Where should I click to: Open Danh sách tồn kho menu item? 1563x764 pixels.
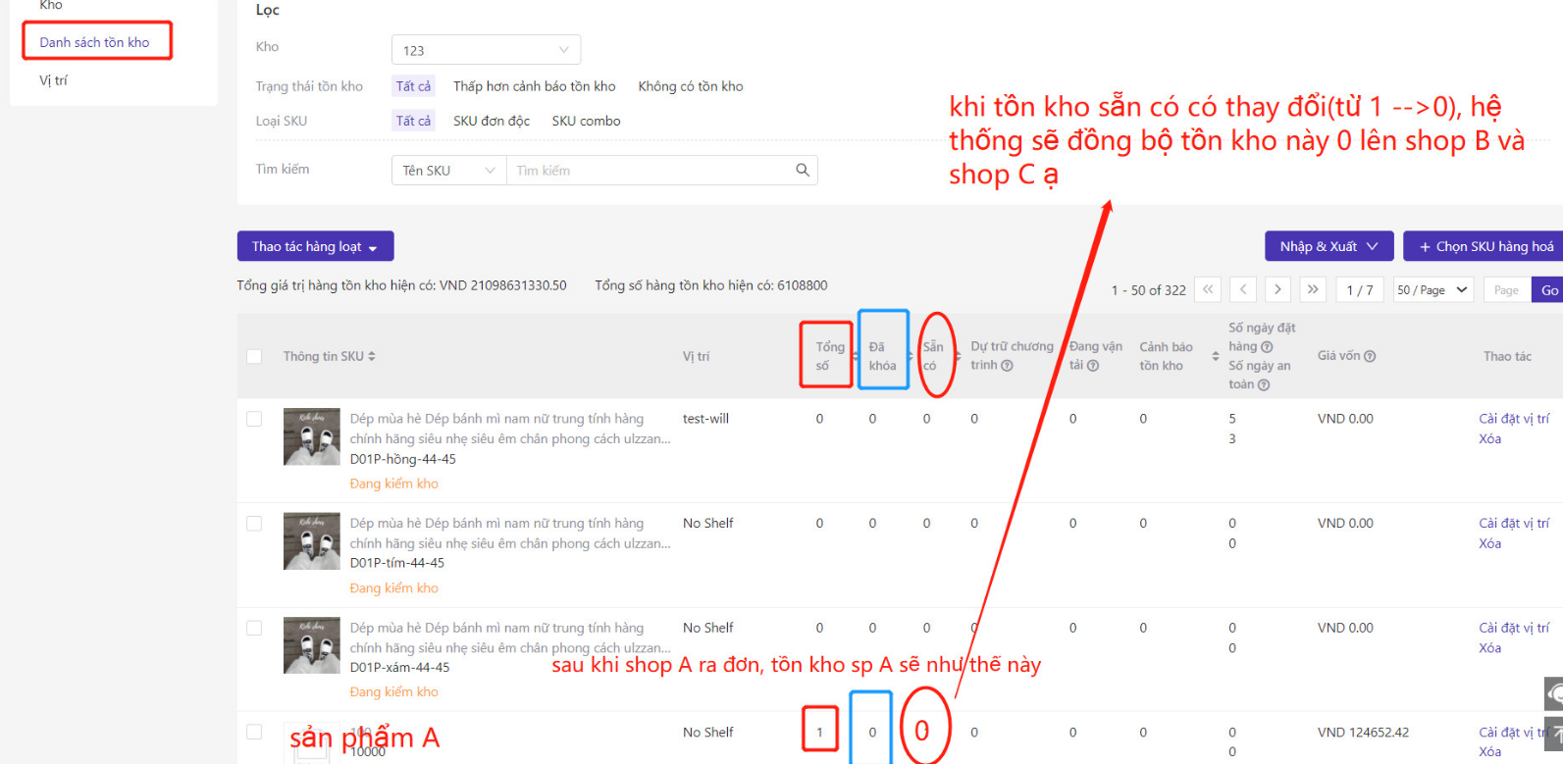(x=95, y=42)
